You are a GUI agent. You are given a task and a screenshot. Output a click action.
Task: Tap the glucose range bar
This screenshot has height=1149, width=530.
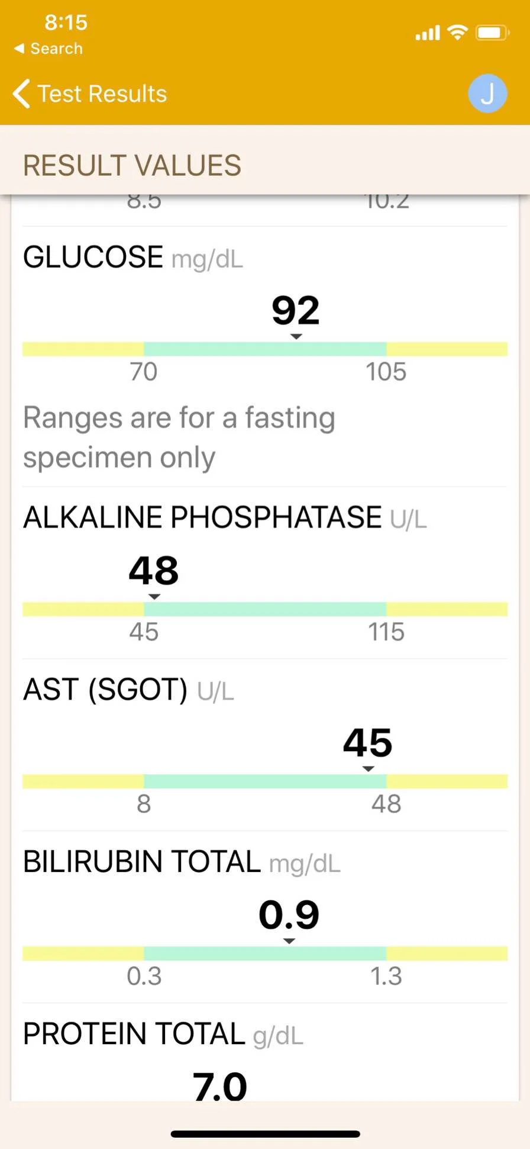tap(265, 349)
